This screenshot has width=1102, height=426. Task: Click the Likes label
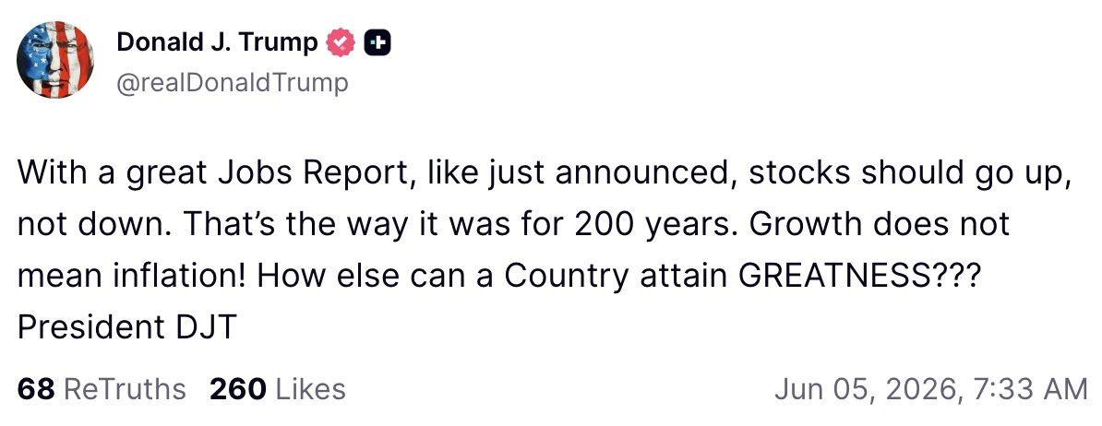310,389
